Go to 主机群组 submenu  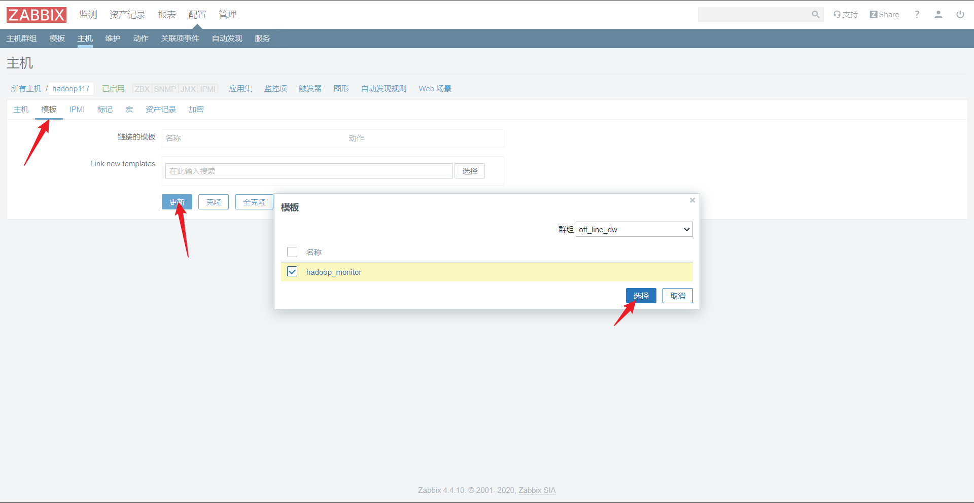click(21, 39)
